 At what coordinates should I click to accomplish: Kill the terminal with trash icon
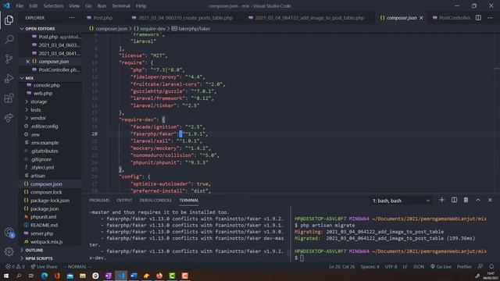coord(466,200)
